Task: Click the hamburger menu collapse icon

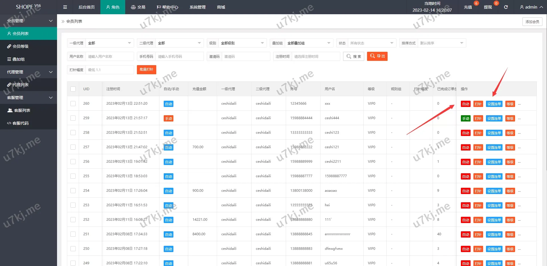Action: coord(65,7)
